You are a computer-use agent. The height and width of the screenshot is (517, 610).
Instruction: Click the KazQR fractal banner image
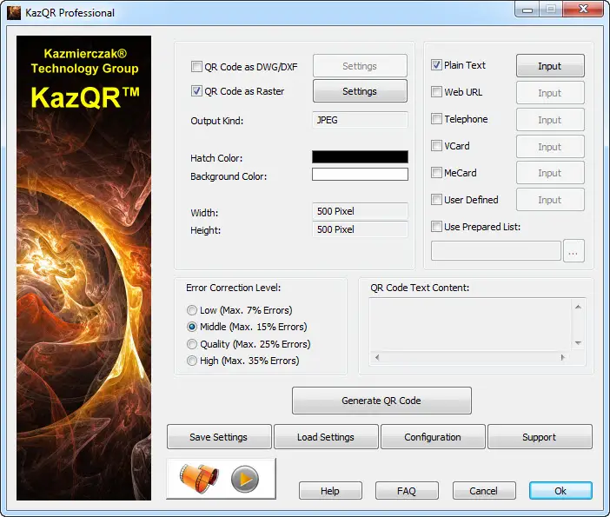coord(83,268)
